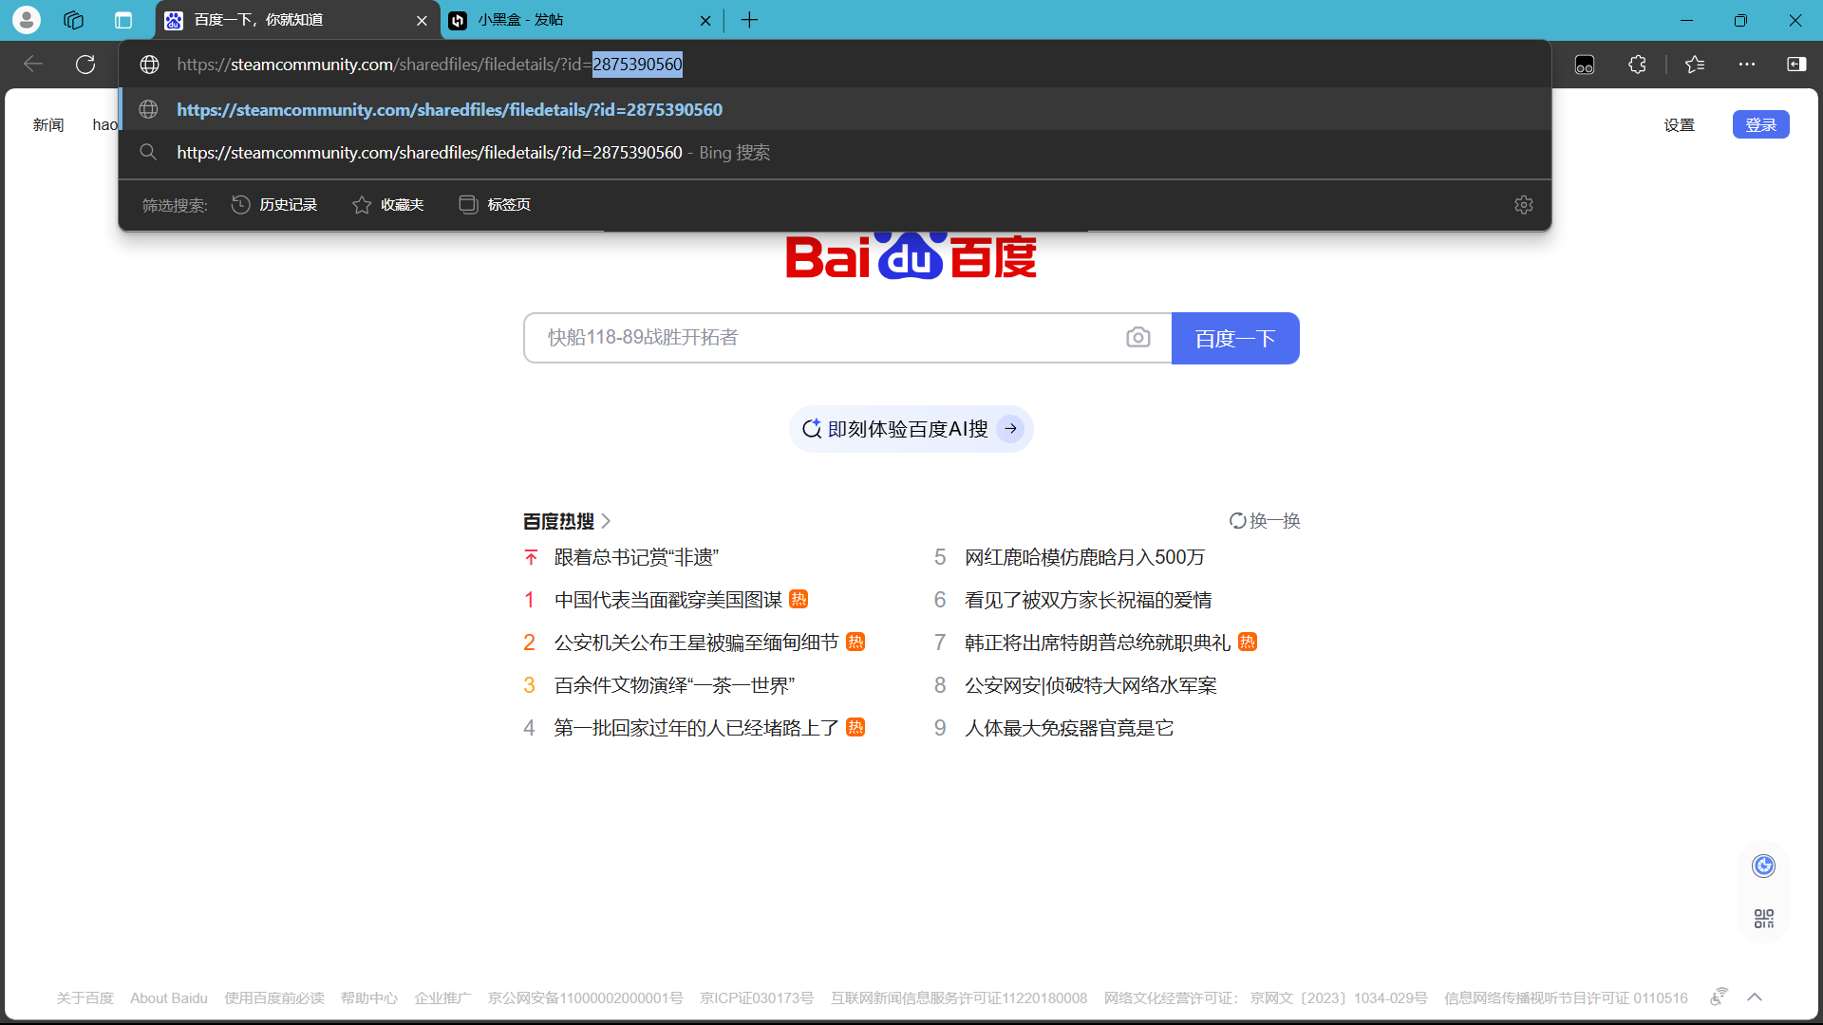Click the address bar URL field

click(x=836, y=65)
